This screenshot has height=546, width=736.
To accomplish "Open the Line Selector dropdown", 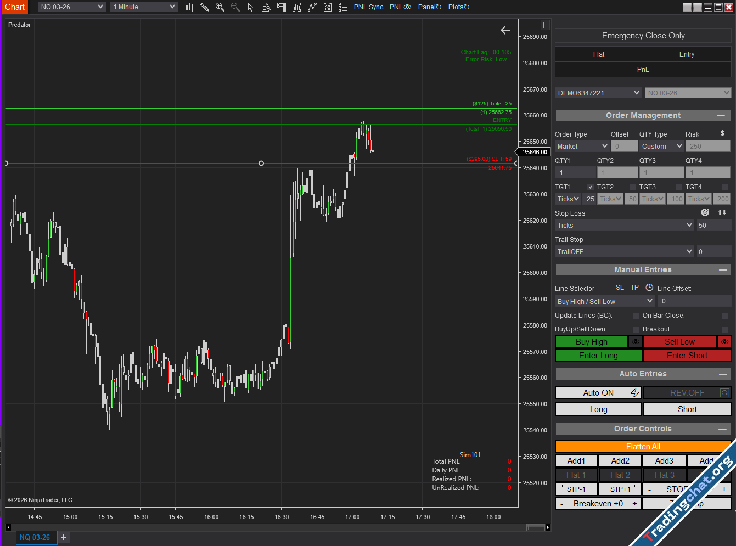I will pos(604,301).
